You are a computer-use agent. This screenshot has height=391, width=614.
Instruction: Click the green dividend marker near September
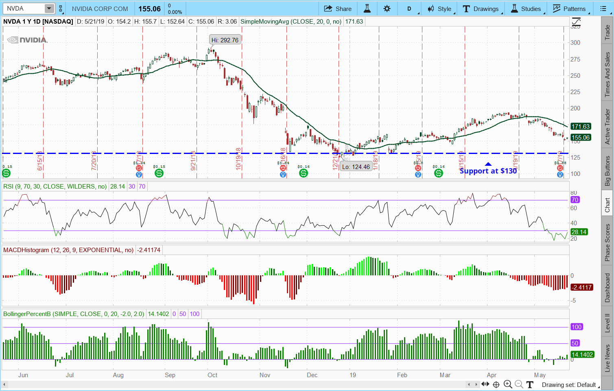click(159, 173)
